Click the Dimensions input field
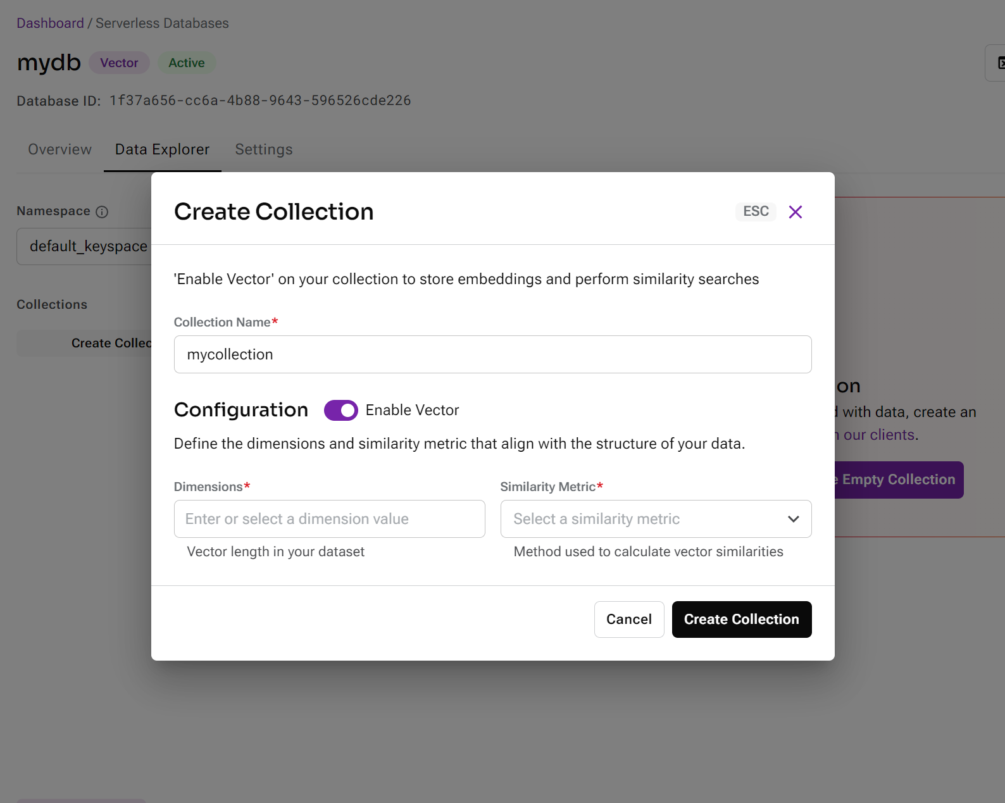Screen dimensions: 1005x803 click(x=329, y=519)
